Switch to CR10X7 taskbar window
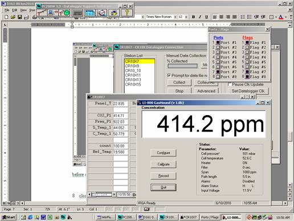294x221 pixels. (189, 217)
